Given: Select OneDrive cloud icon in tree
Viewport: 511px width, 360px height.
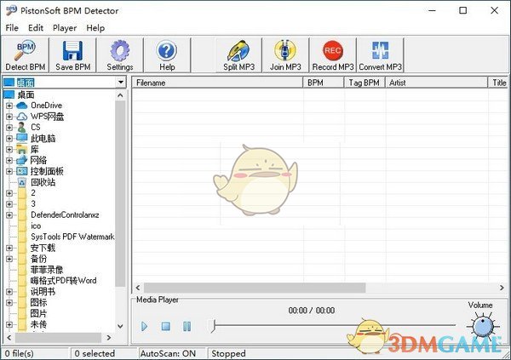Looking at the screenshot, I should 22,106.
